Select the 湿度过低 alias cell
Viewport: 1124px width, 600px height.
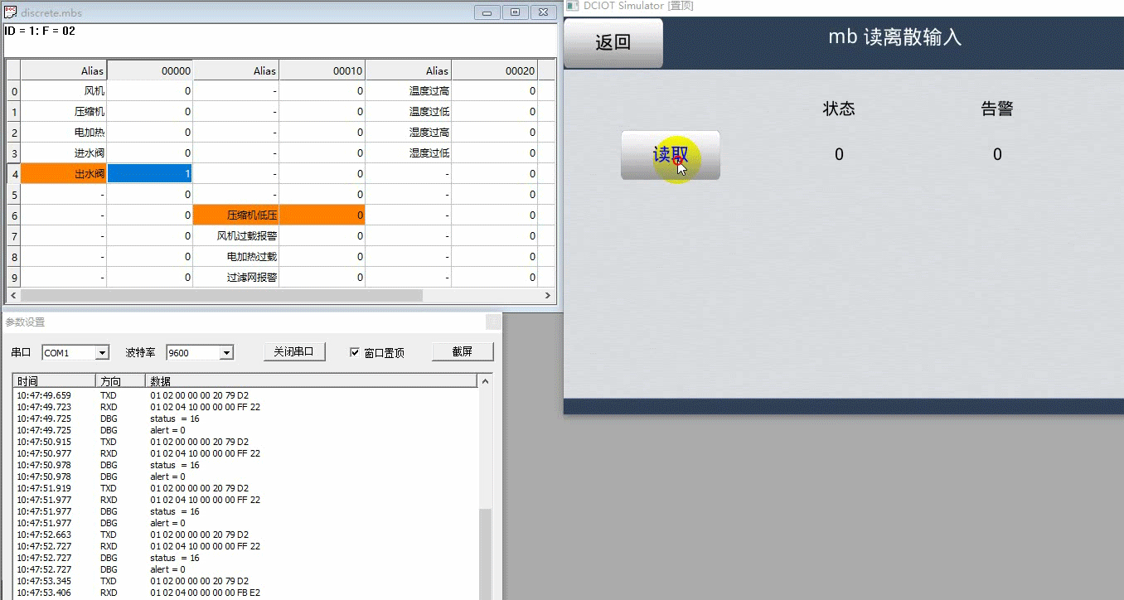coord(409,153)
